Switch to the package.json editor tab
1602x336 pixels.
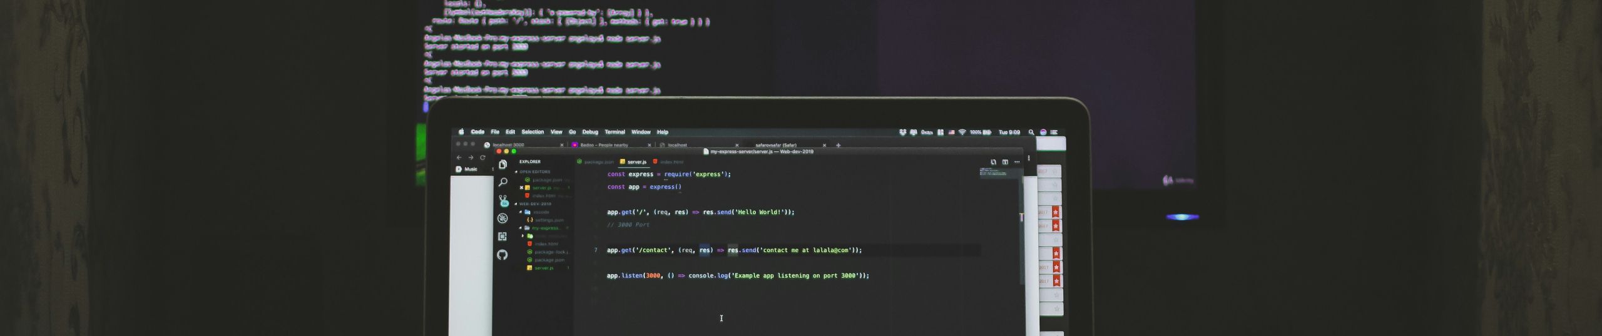tap(598, 162)
